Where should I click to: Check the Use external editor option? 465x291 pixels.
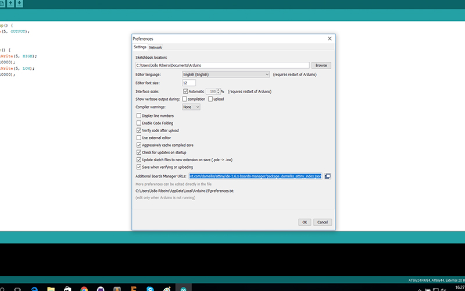pos(138,138)
